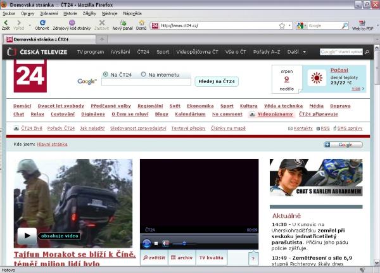Open the TV program header link
The image size is (380, 273).
coord(91,52)
